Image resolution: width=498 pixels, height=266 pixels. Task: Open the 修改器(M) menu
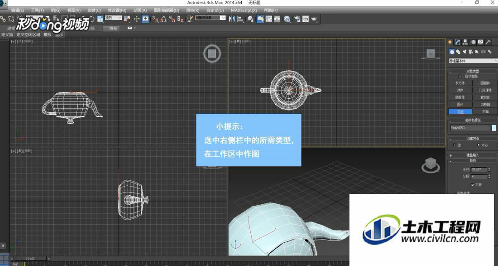pos(117,10)
